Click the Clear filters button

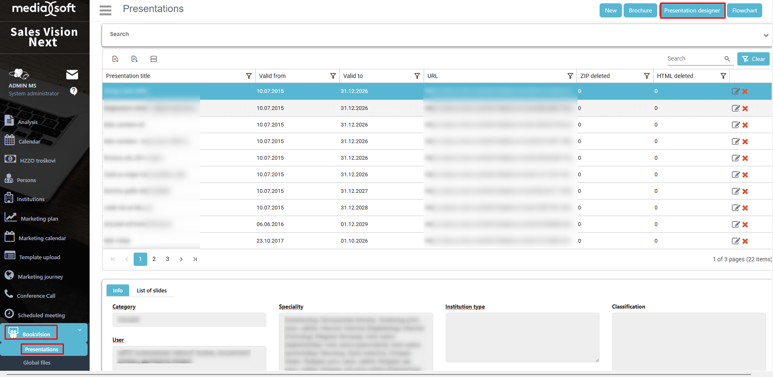[753, 59]
